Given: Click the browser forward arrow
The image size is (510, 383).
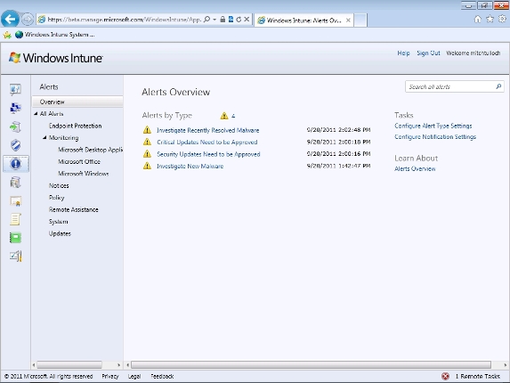Looking at the screenshot, I should [28, 20].
